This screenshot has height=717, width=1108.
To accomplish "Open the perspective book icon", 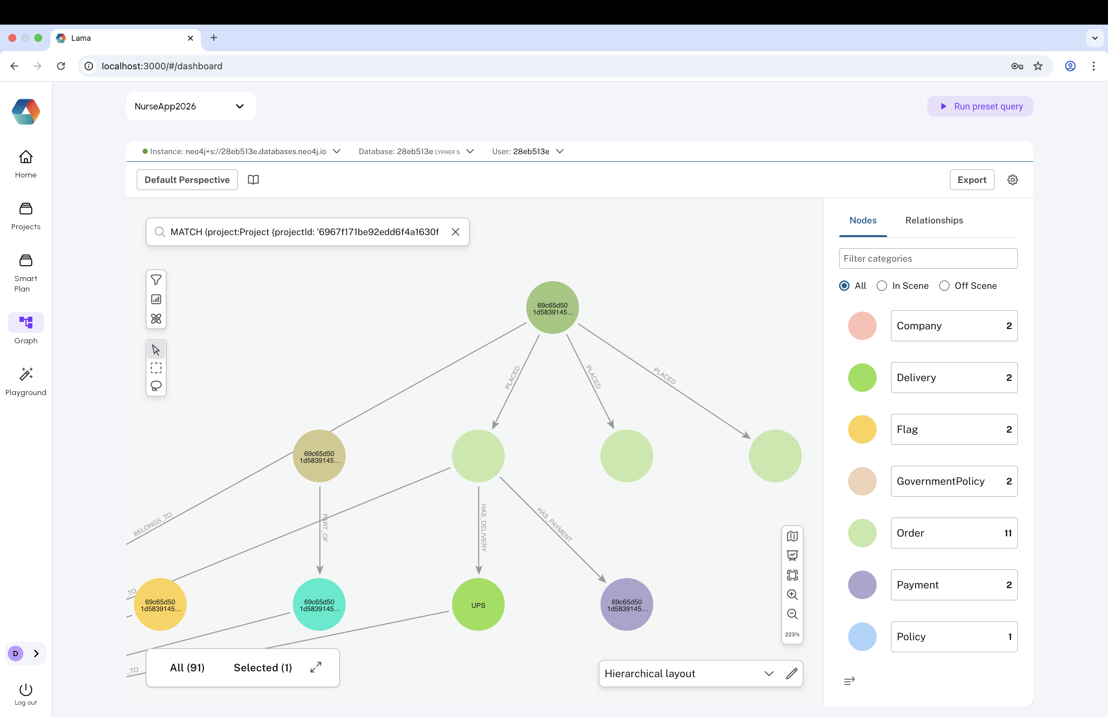I will 253,180.
